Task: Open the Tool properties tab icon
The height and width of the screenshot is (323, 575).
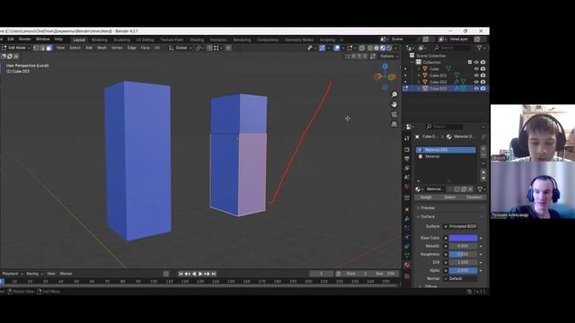Action: point(407,138)
